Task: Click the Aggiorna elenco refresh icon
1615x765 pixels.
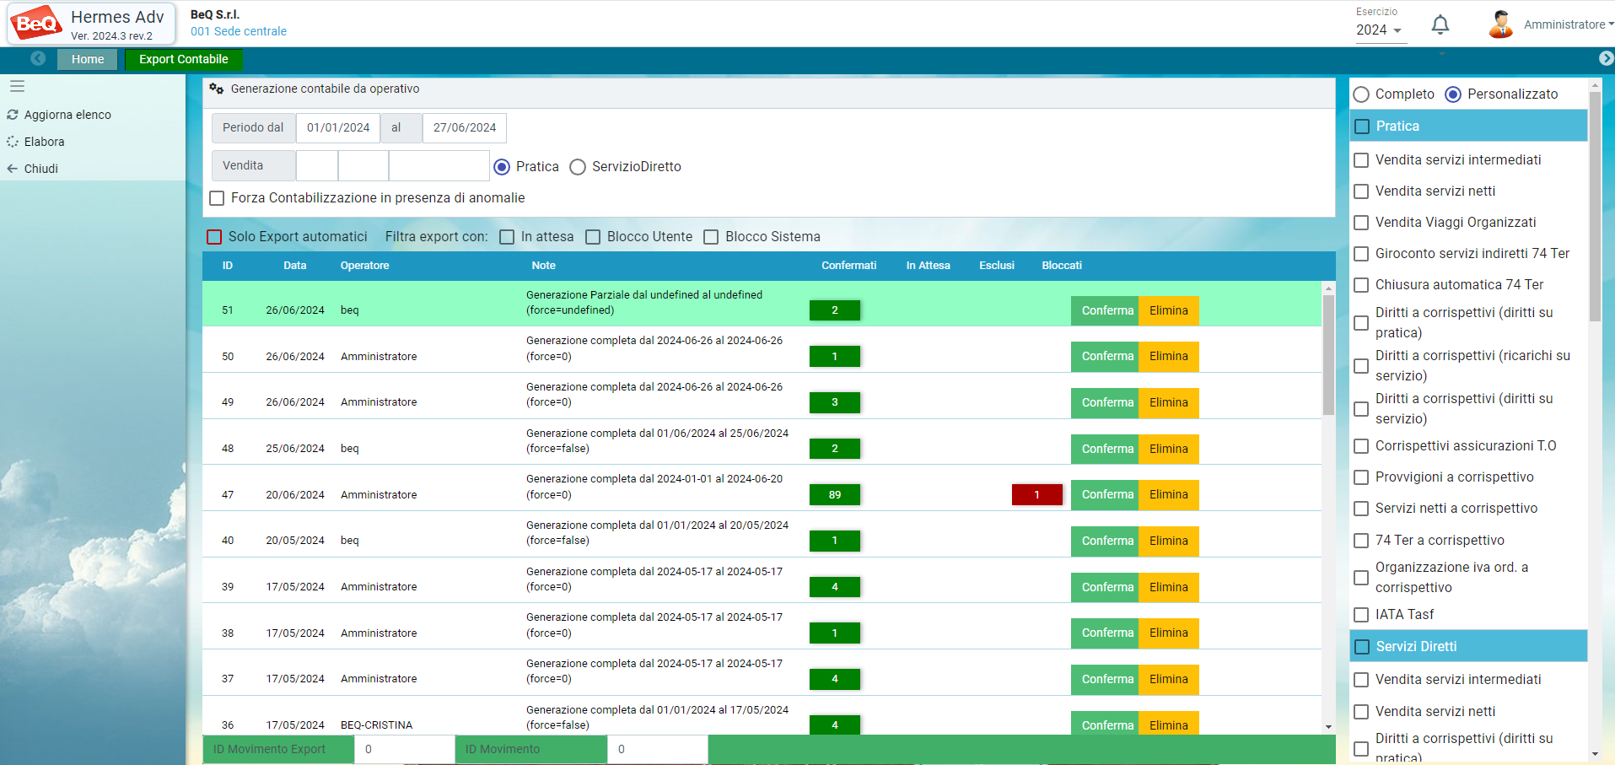Action: (13, 115)
